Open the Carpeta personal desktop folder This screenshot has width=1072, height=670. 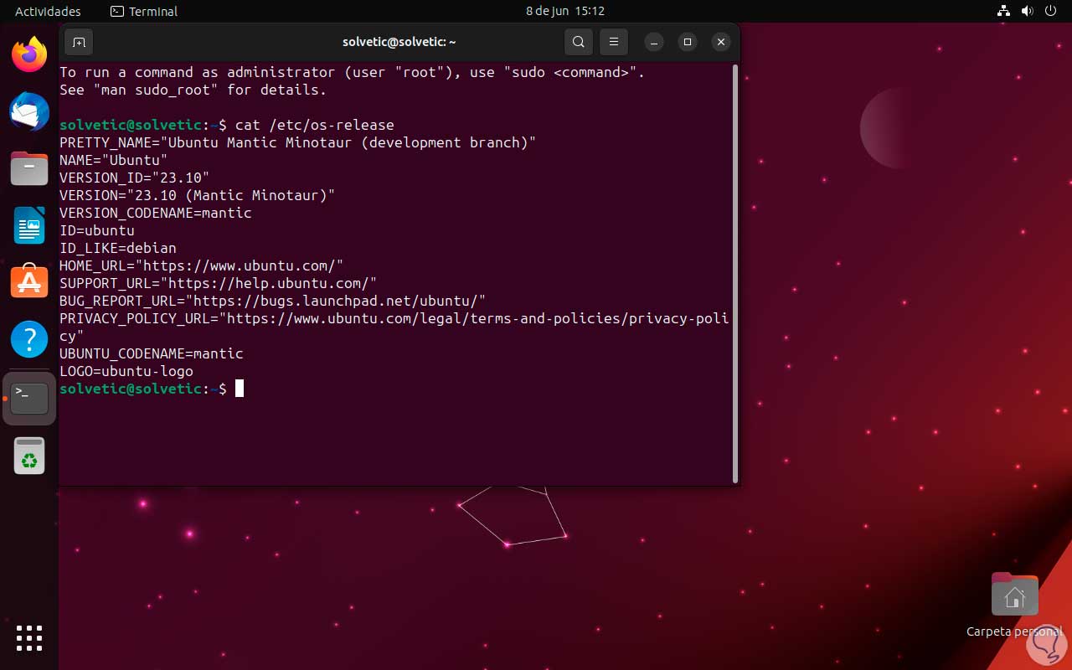click(1014, 605)
